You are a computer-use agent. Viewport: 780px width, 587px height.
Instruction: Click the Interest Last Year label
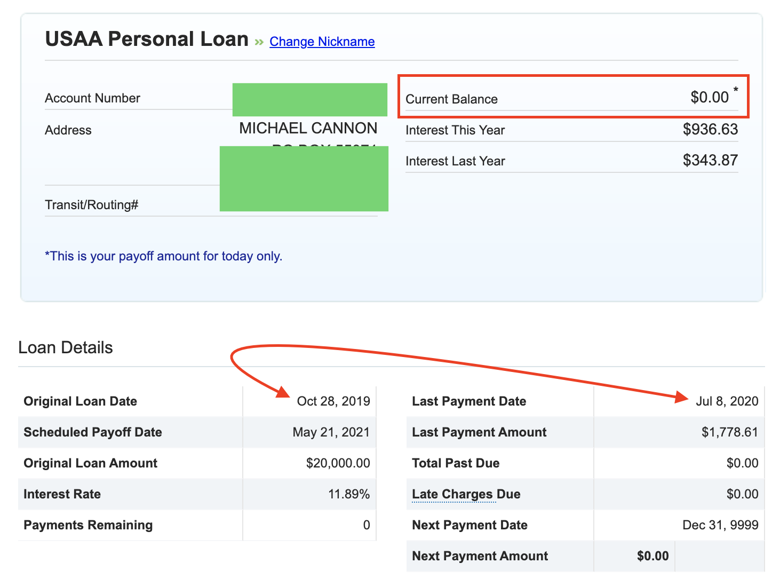pos(455,161)
